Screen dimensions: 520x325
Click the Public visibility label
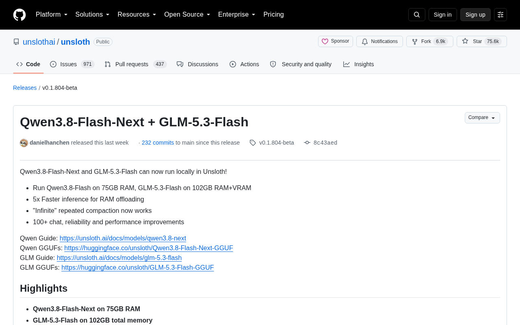(x=103, y=42)
